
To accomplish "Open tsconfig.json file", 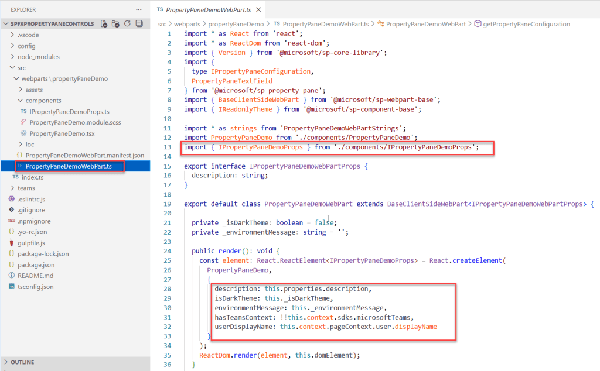I will click(35, 287).
